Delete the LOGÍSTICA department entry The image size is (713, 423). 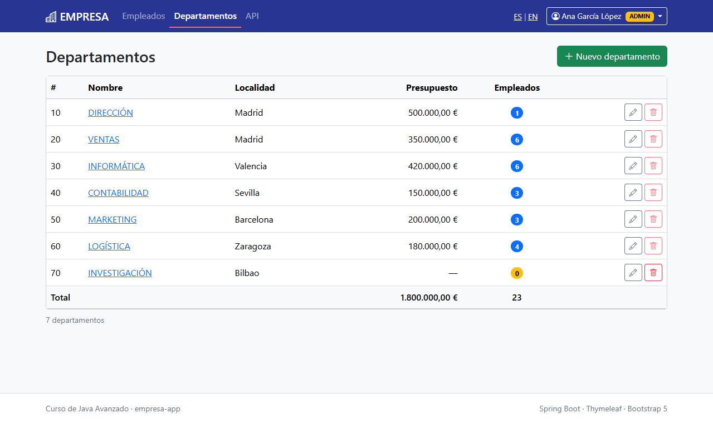pyautogui.click(x=653, y=246)
